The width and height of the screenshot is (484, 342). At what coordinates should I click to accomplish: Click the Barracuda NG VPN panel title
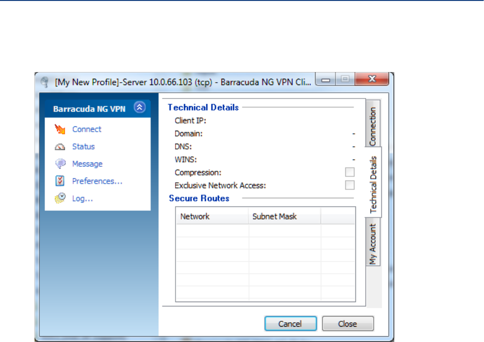tap(89, 109)
